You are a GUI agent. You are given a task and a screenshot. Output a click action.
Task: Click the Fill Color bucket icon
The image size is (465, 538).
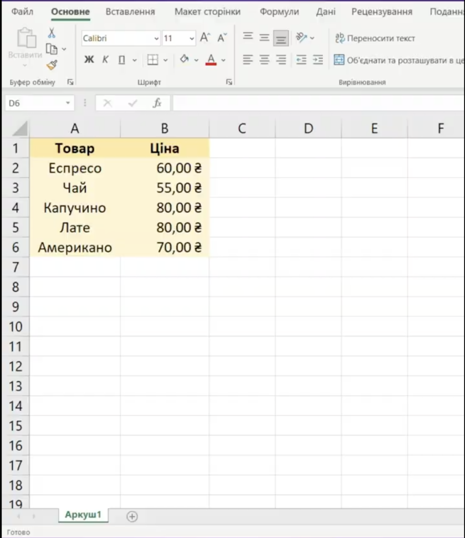pyautogui.click(x=184, y=60)
